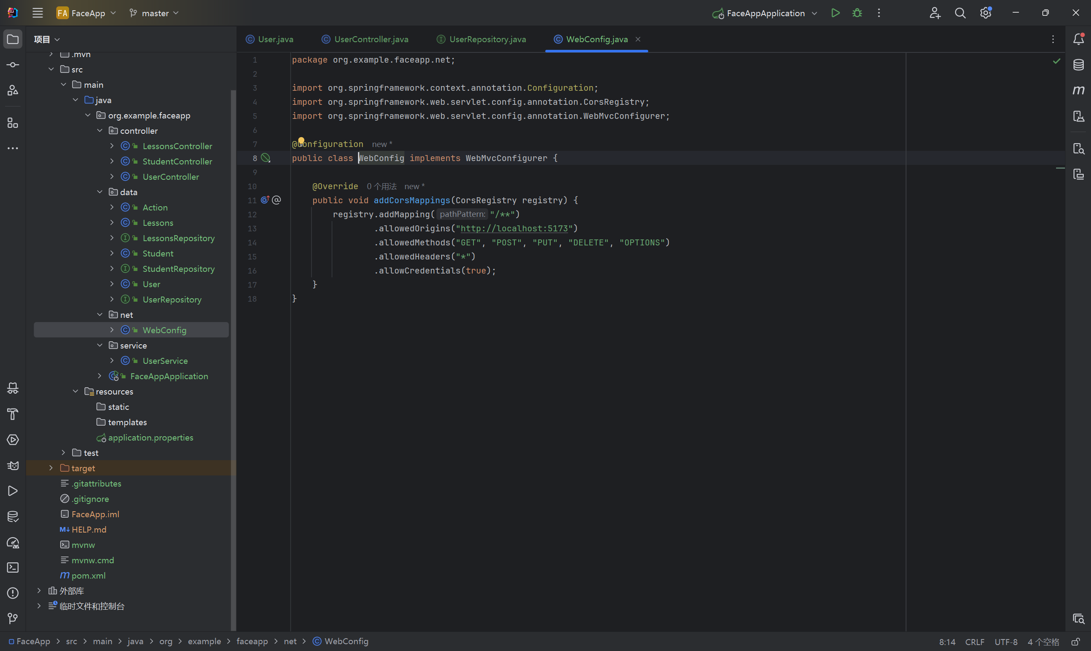Click the UTF-8 encoding indicator in the status bar
The height and width of the screenshot is (651, 1091).
pyautogui.click(x=1005, y=642)
